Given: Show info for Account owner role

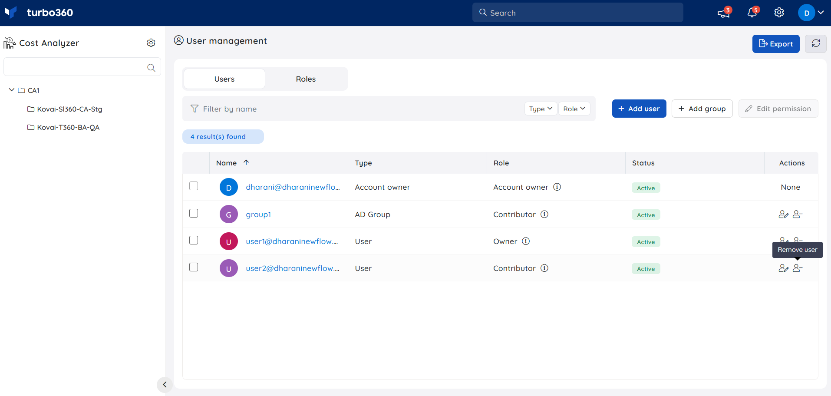Looking at the screenshot, I should 557,187.
